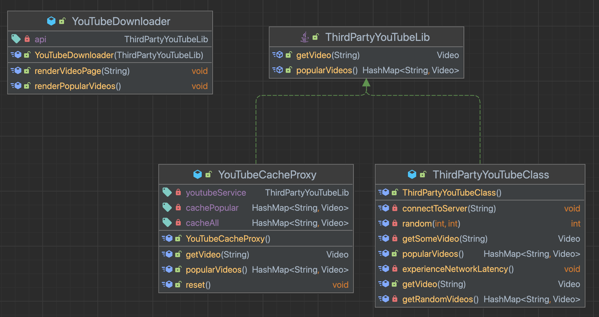The height and width of the screenshot is (317, 599).
Task: Click the void return type of renderVideoPage
Action: tap(200, 71)
